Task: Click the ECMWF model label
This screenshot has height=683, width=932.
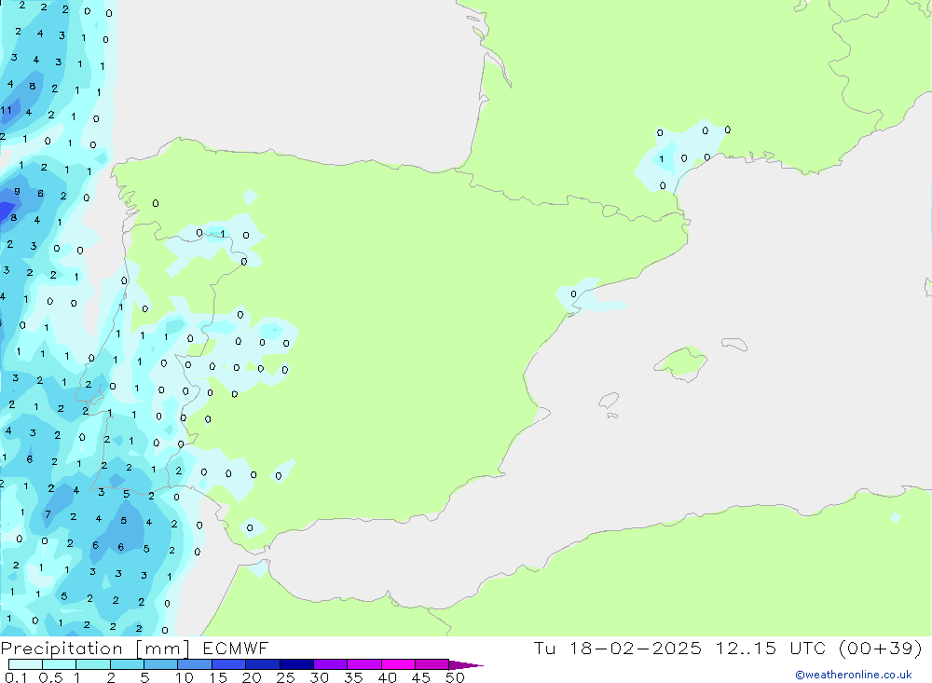Action: point(236,648)
